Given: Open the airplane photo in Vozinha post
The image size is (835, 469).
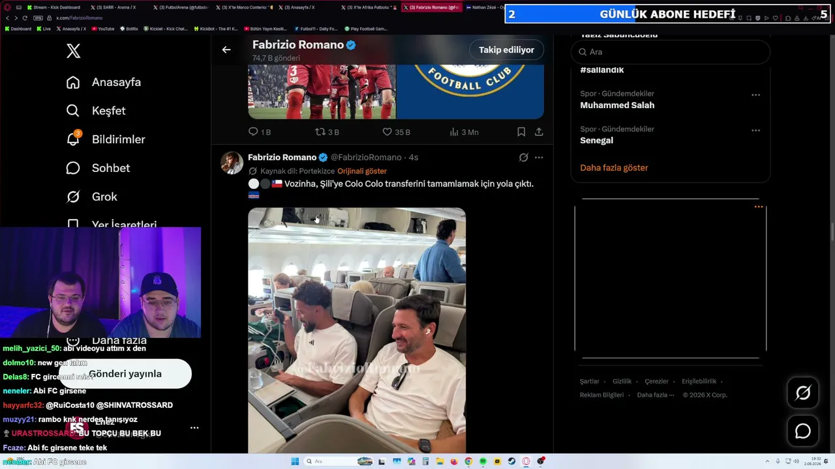Looking at the screenshot, I should [357, 330].
